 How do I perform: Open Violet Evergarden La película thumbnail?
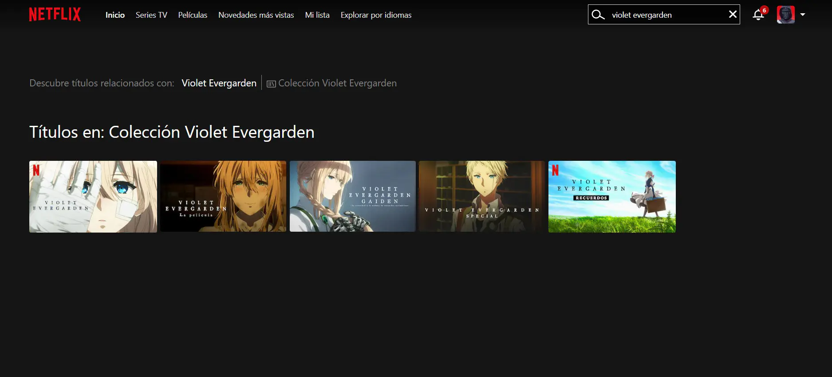[x=223, y=196]
